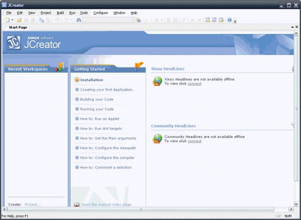Click the vertical scrollbar up arrow
Screen dimensions: 301x220
click(296, 33)
